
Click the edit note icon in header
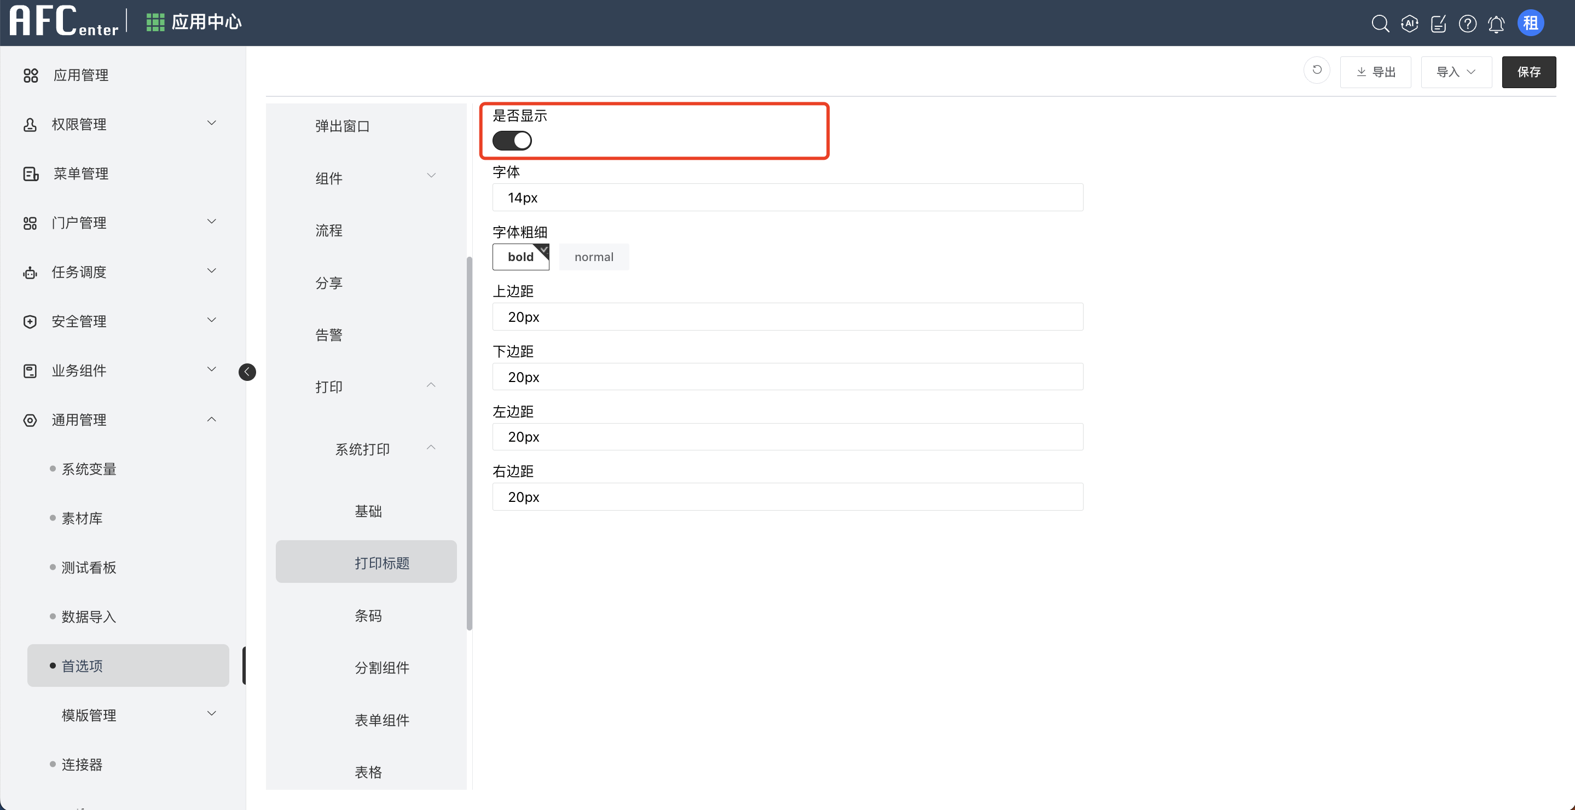click(x=1438, y=23)
